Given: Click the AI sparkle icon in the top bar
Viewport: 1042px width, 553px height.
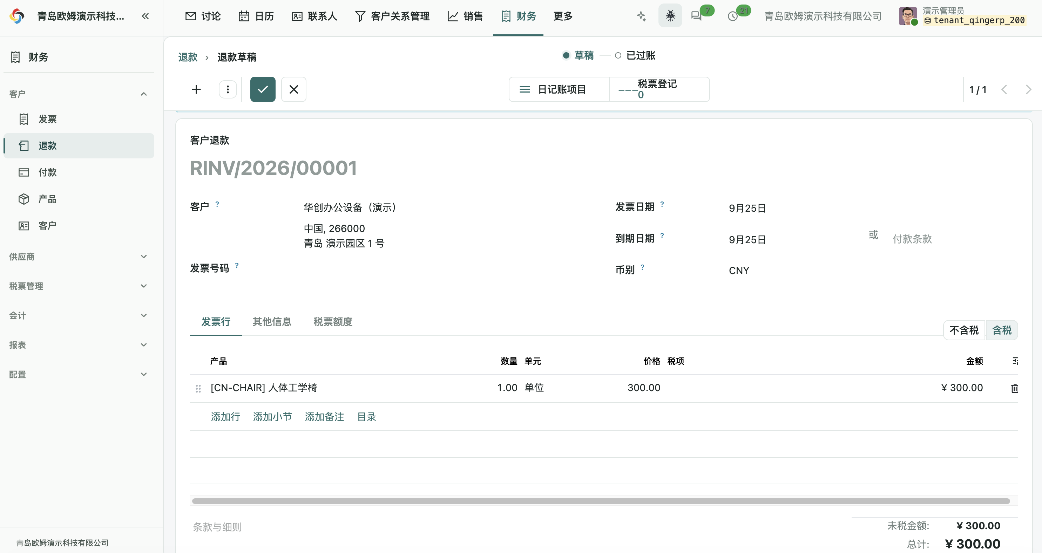Looking at the screenshot, I should (641, 16).
